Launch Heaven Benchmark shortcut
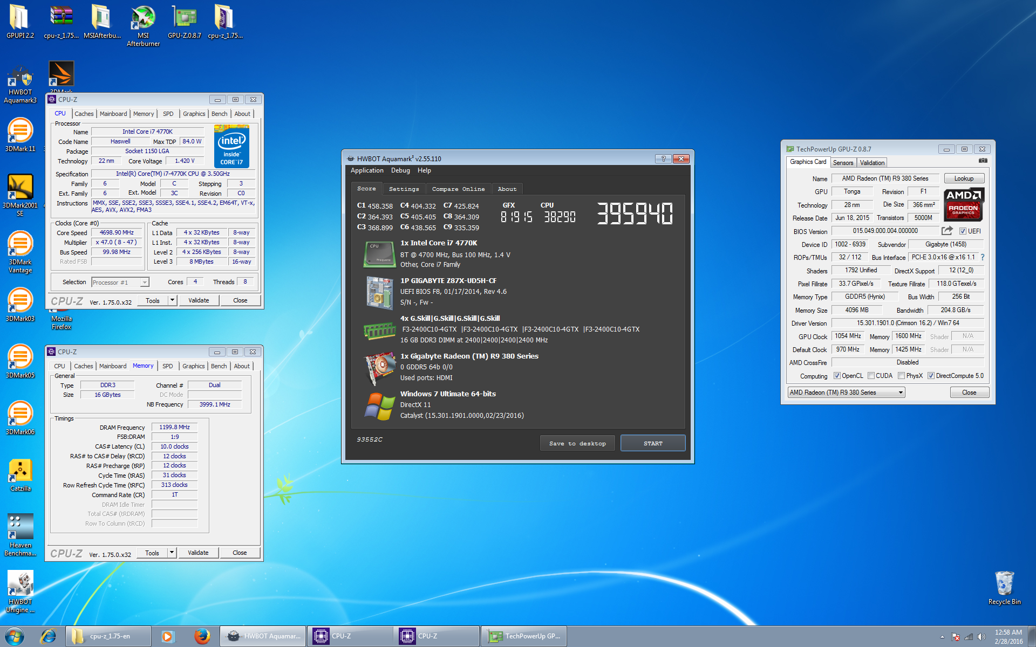 pos(20,535)
